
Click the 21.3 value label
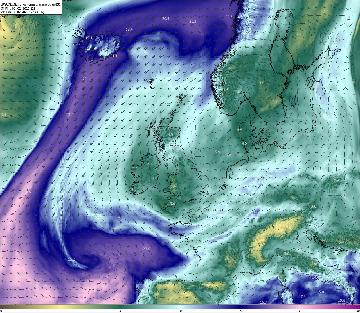[193, 22]
